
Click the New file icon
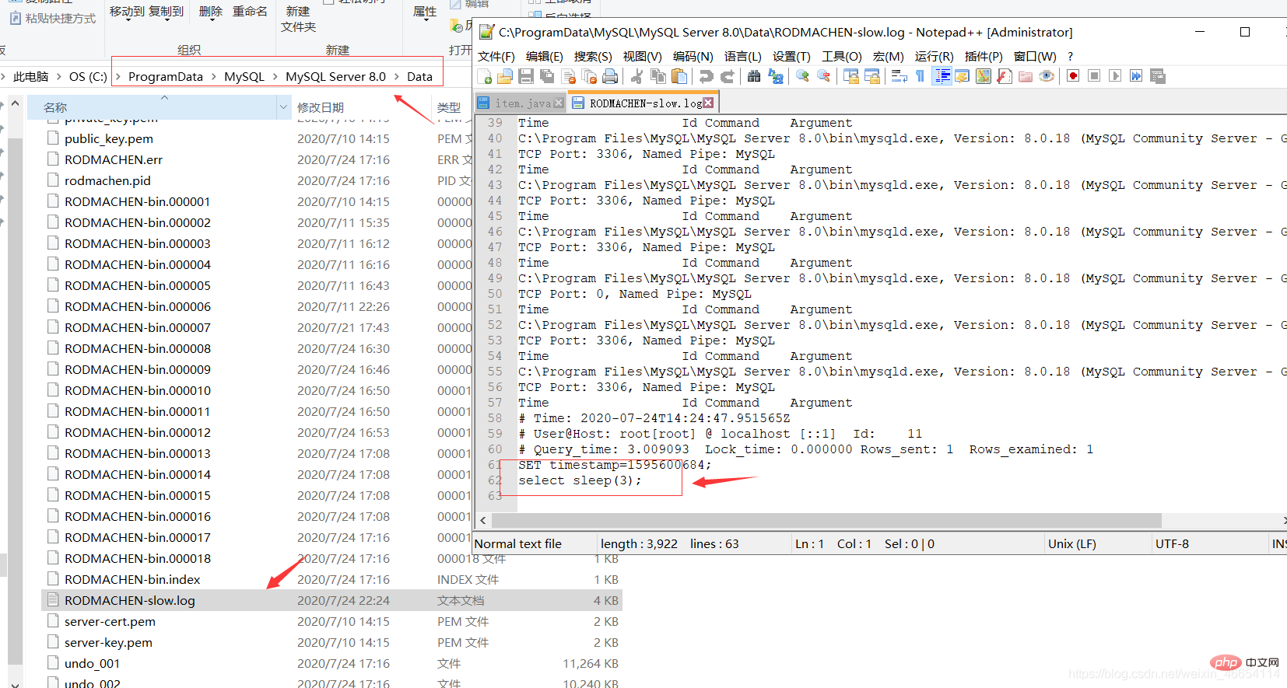(x=484, y=76)
